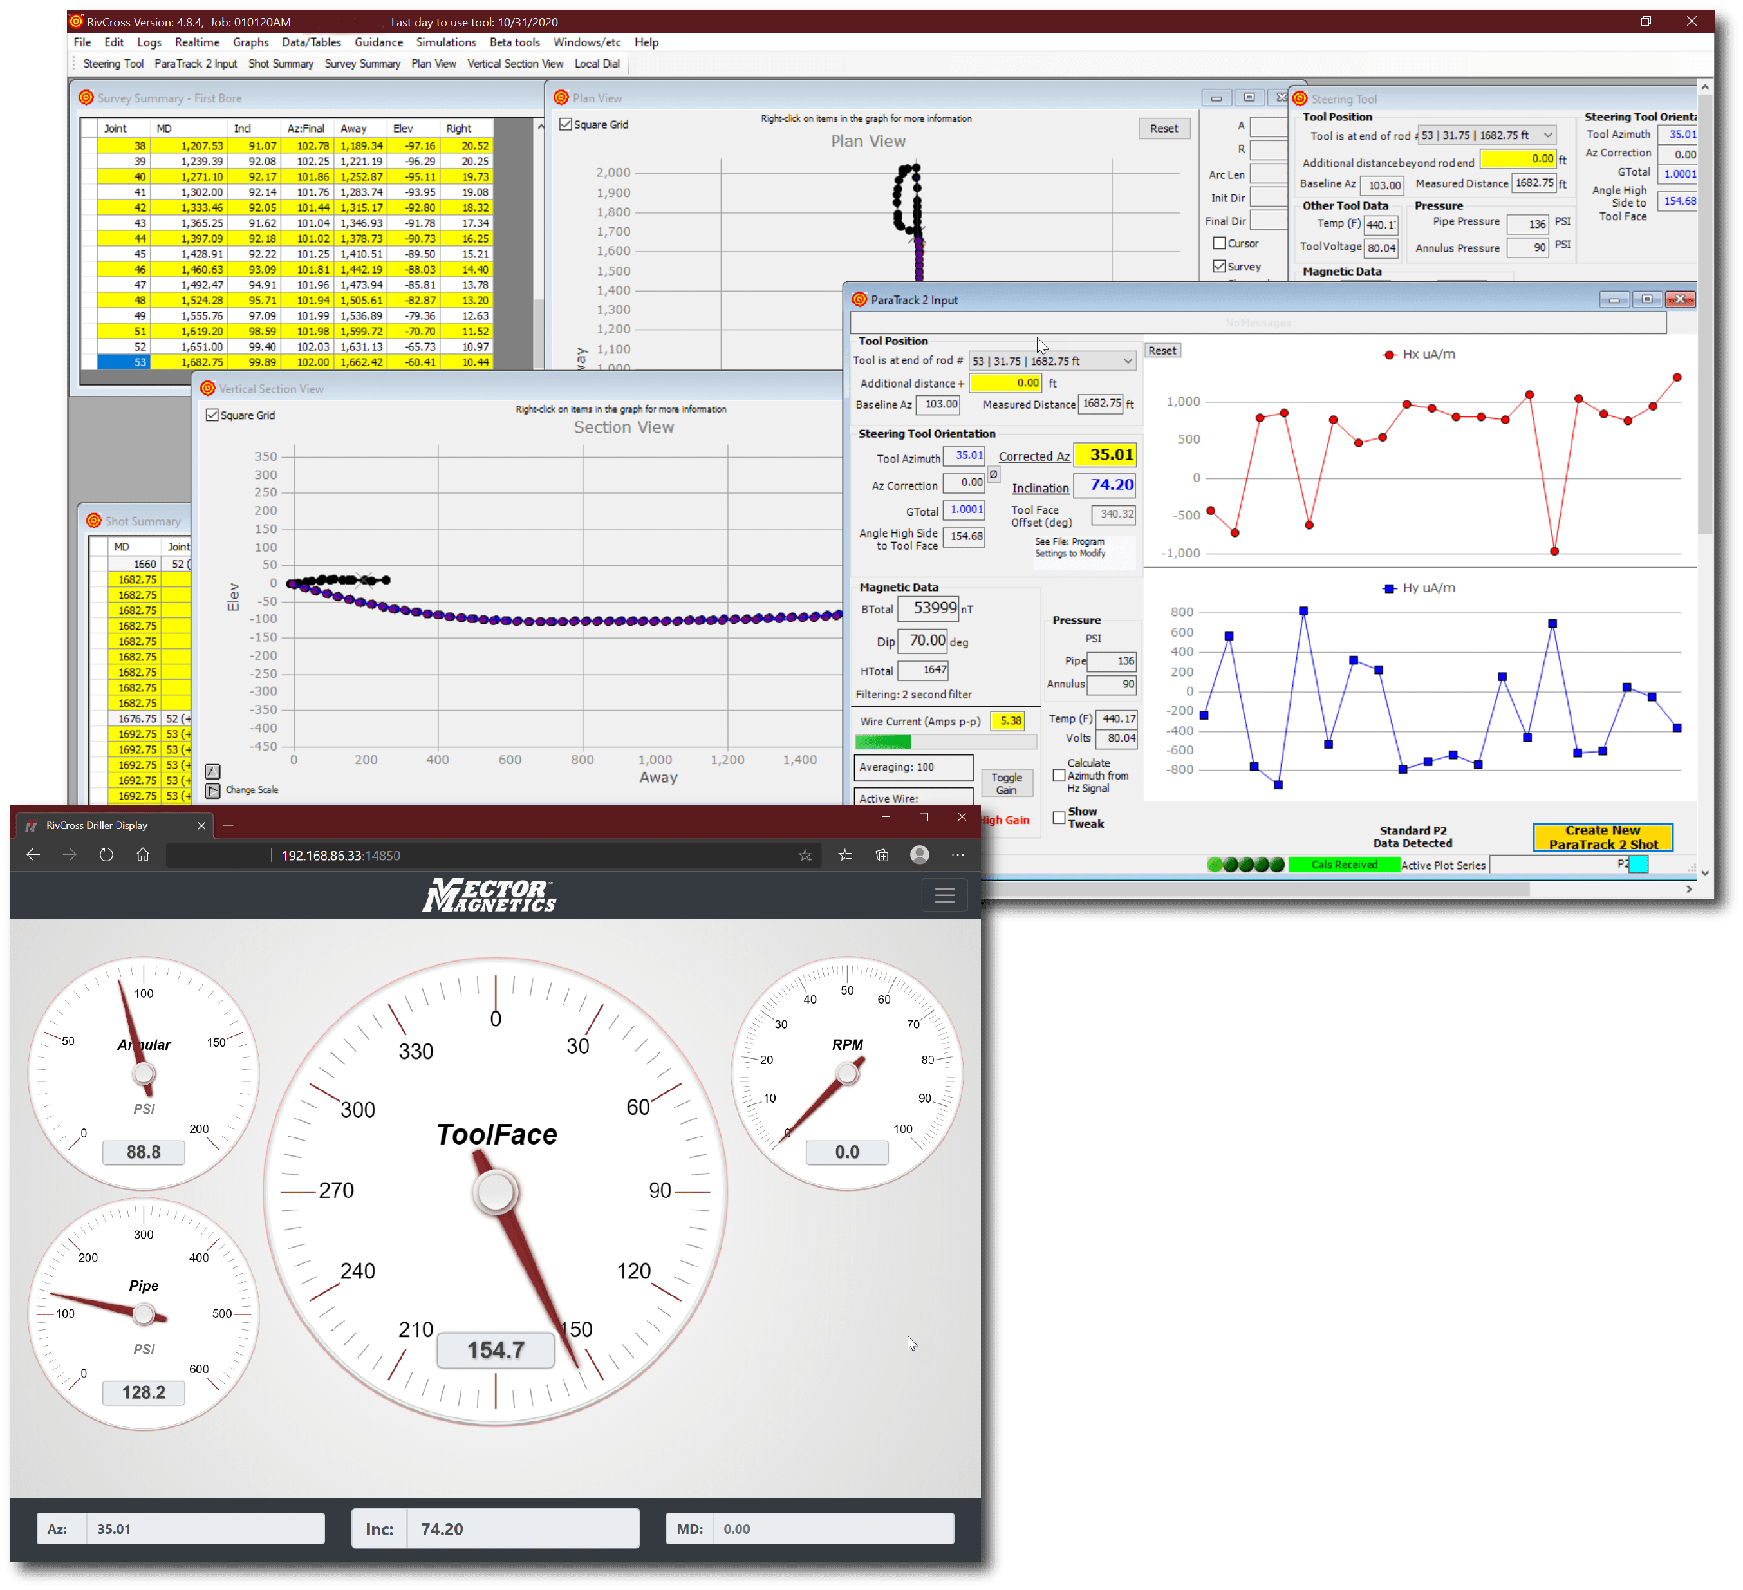1743x1590 pixels.
Task: Open rod dropdown in Steering Tool panel
Action: pyautogui.click(x=1547, y=136)
